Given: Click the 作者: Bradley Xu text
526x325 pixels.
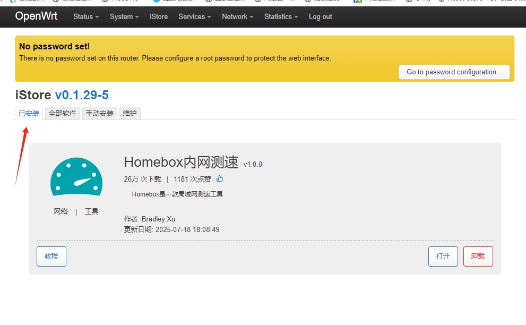Looking at the screenshot, I should pos(150,219).
